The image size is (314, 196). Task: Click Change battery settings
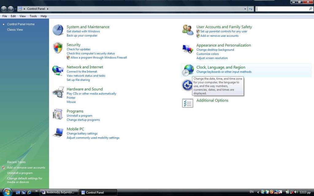tap(82, 134)
